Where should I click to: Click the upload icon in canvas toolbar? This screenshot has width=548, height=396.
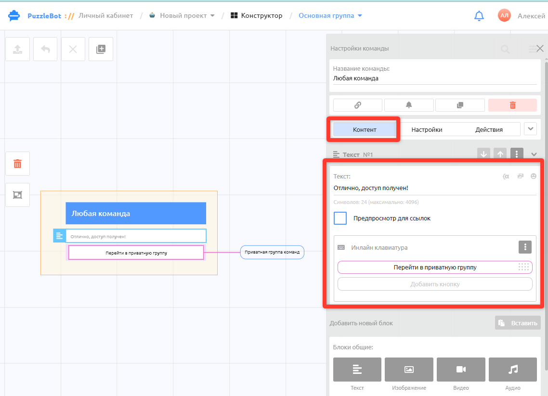tap(17, 49)
